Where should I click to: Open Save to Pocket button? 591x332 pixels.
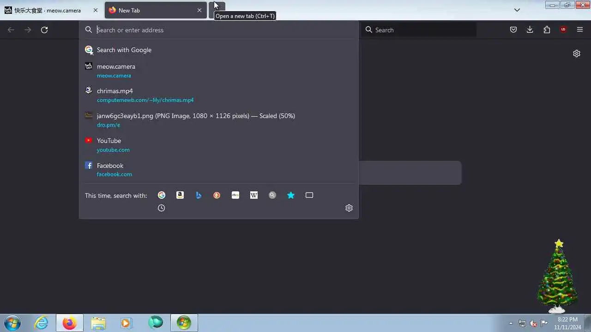pyautogui.click(x=513, y=30)
